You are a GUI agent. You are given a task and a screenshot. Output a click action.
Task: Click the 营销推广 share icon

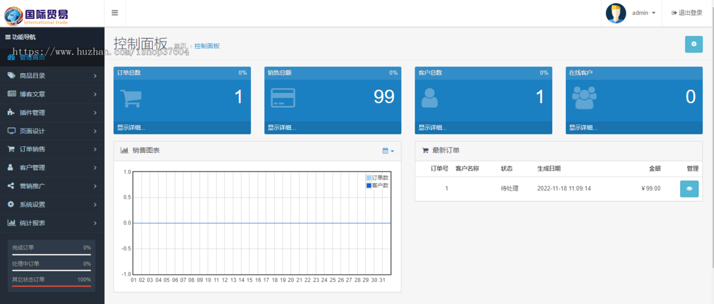pos(11,186)
